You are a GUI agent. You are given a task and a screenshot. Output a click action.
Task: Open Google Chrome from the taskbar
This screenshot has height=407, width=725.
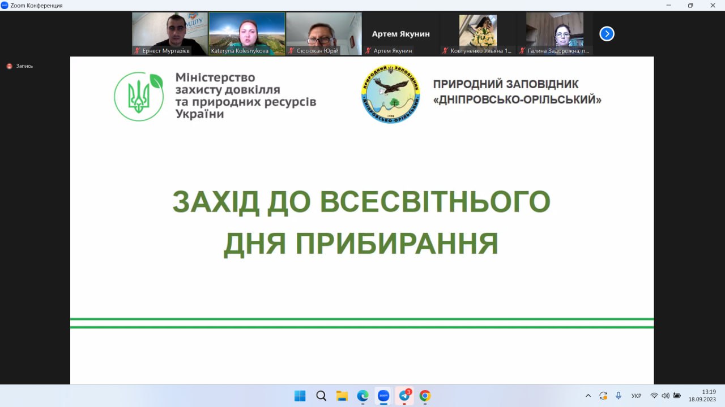pos(425,396)
